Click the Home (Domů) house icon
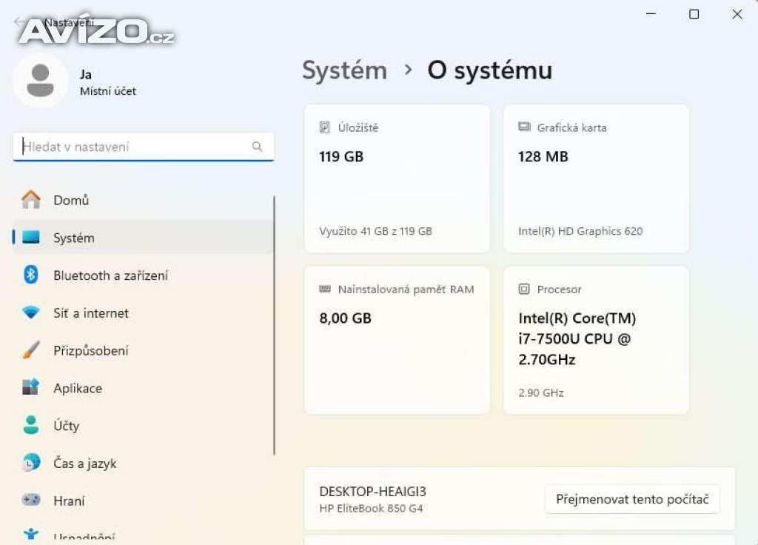This screenshot has width=758, height=545. coord(31,200)
